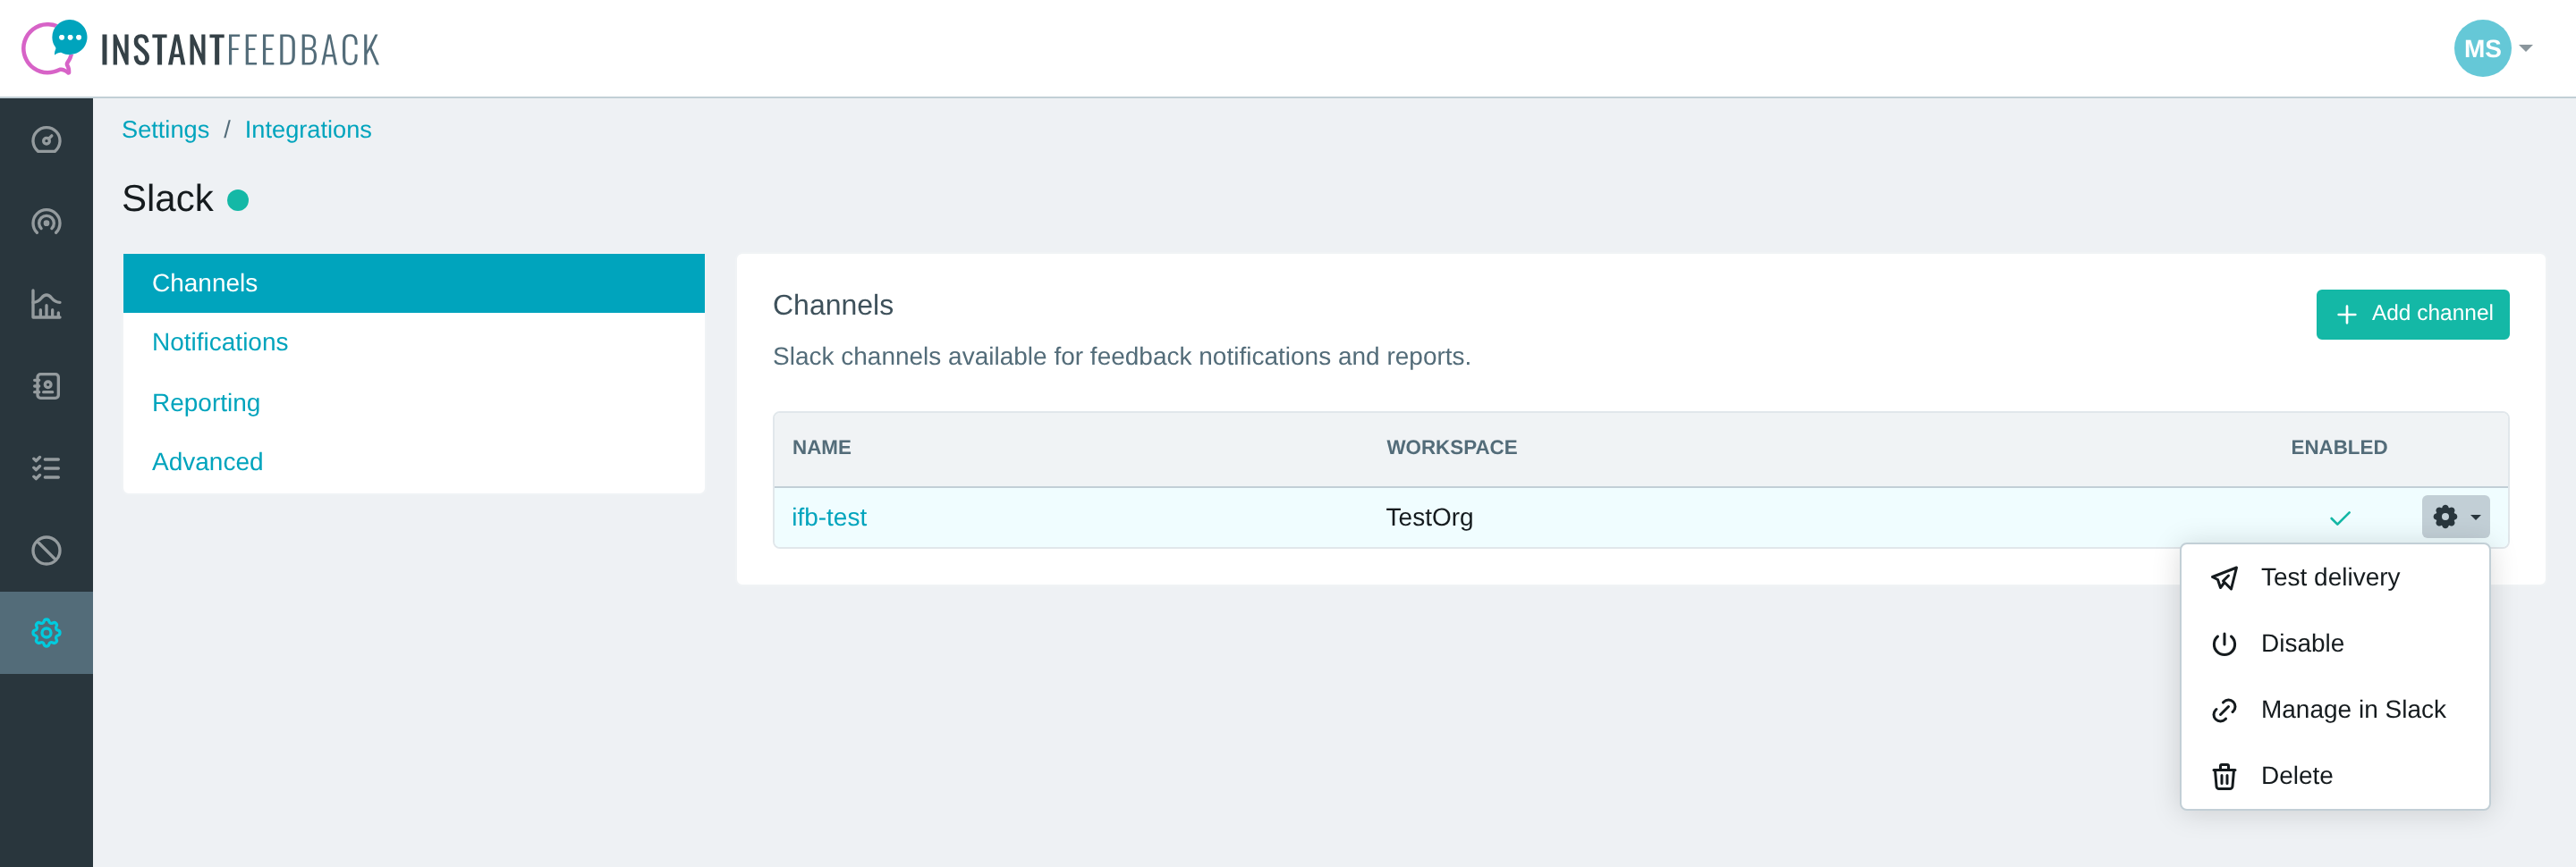The image size is (2576, 867).
Task: Click the green Slack status dot
Action: 237,201
